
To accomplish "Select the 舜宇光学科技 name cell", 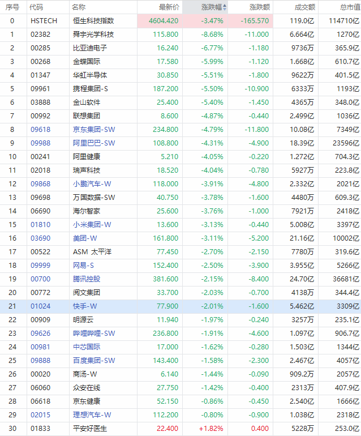I will (x=103, y=35).
